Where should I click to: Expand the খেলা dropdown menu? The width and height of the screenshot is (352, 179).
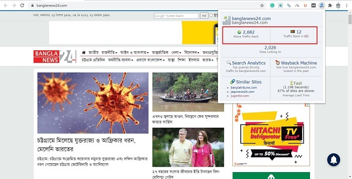176,53
